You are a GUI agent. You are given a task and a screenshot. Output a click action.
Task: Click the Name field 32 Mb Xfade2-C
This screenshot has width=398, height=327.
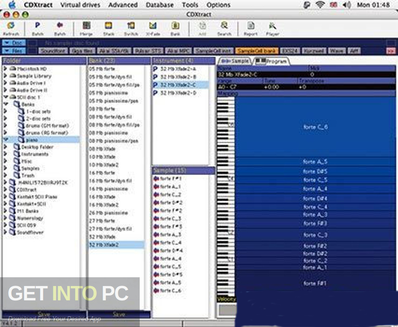(x=263, y=74)
